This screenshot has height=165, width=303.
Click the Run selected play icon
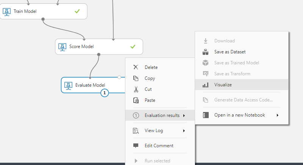(x=136, y=161)
